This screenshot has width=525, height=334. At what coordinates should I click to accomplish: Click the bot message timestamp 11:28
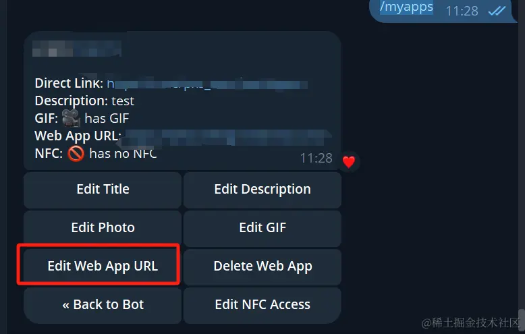[316, 158]
